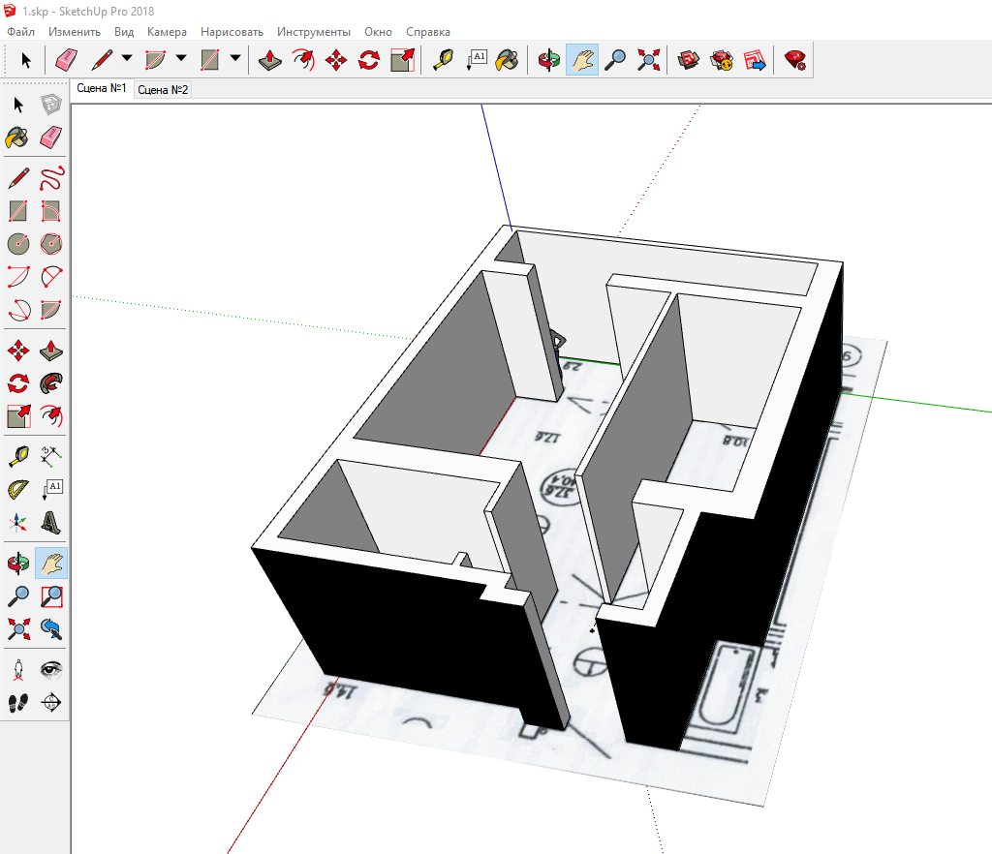
Task: Expand the rectangle shape tools dropdown arrow
Action: (234, 60)
